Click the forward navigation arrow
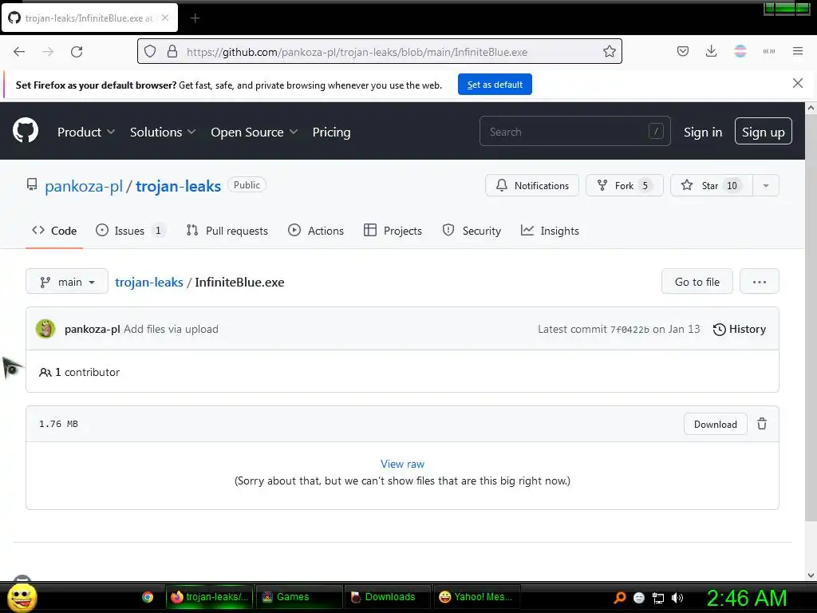The image size is (817, 613). 48,52
